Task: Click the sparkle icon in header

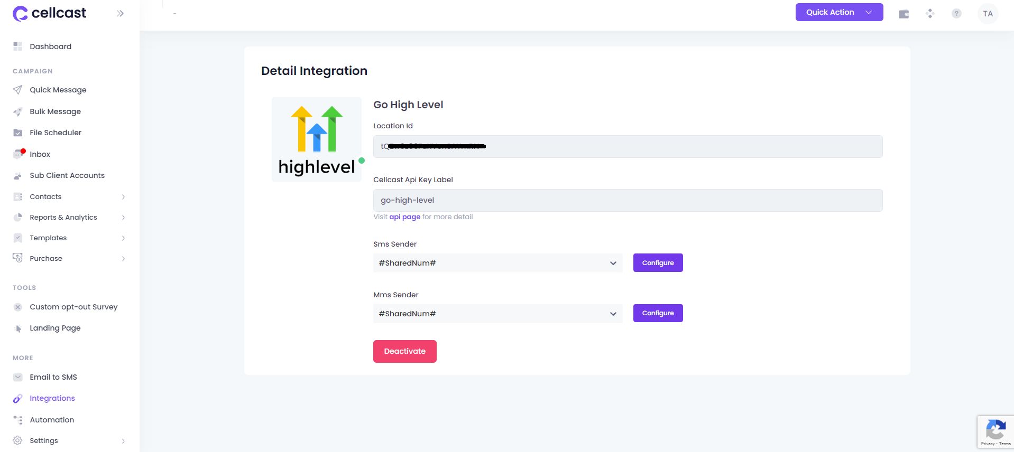Action: (x=930, y=14)
